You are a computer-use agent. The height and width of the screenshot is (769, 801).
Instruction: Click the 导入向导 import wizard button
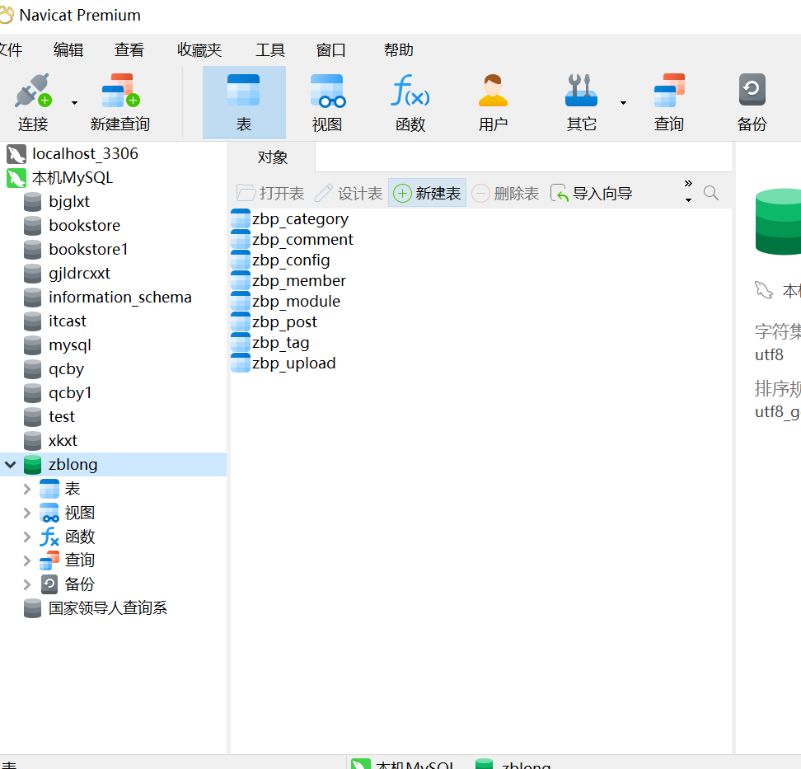tap(592, 193)
